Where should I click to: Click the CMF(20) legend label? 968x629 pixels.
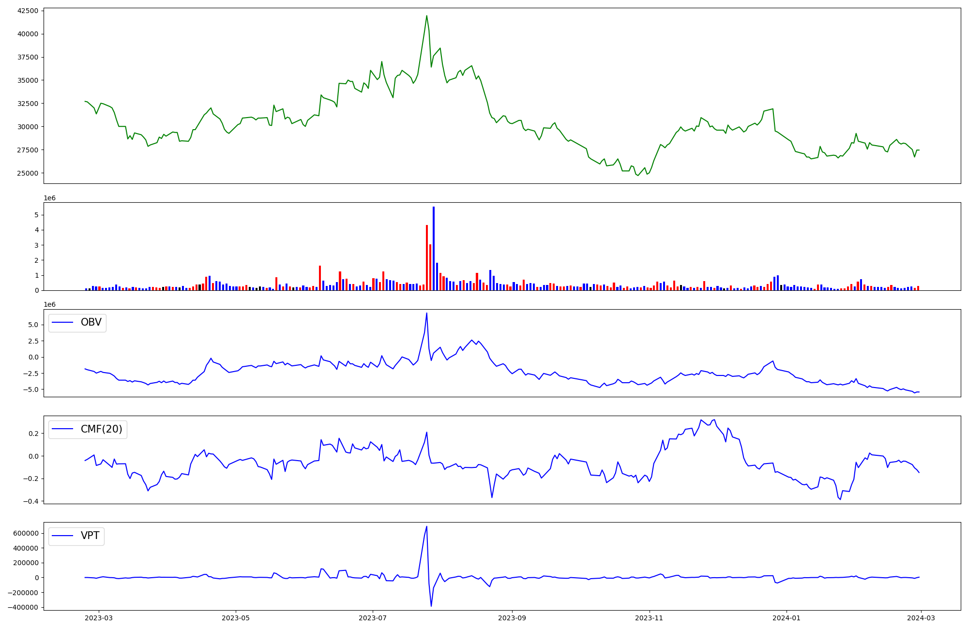[x=101, y=429]
